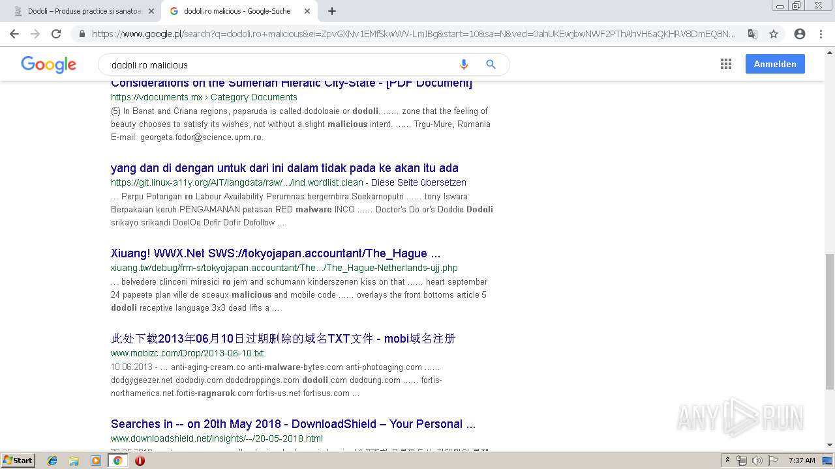
Task: Close the Google-Suche tab
Action: [x=307, y=11]
